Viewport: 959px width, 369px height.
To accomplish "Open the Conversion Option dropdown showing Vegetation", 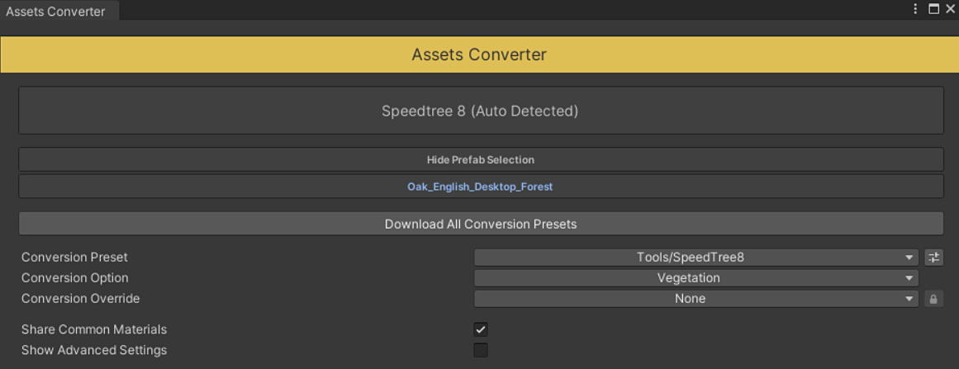I will tap(696, 278).
